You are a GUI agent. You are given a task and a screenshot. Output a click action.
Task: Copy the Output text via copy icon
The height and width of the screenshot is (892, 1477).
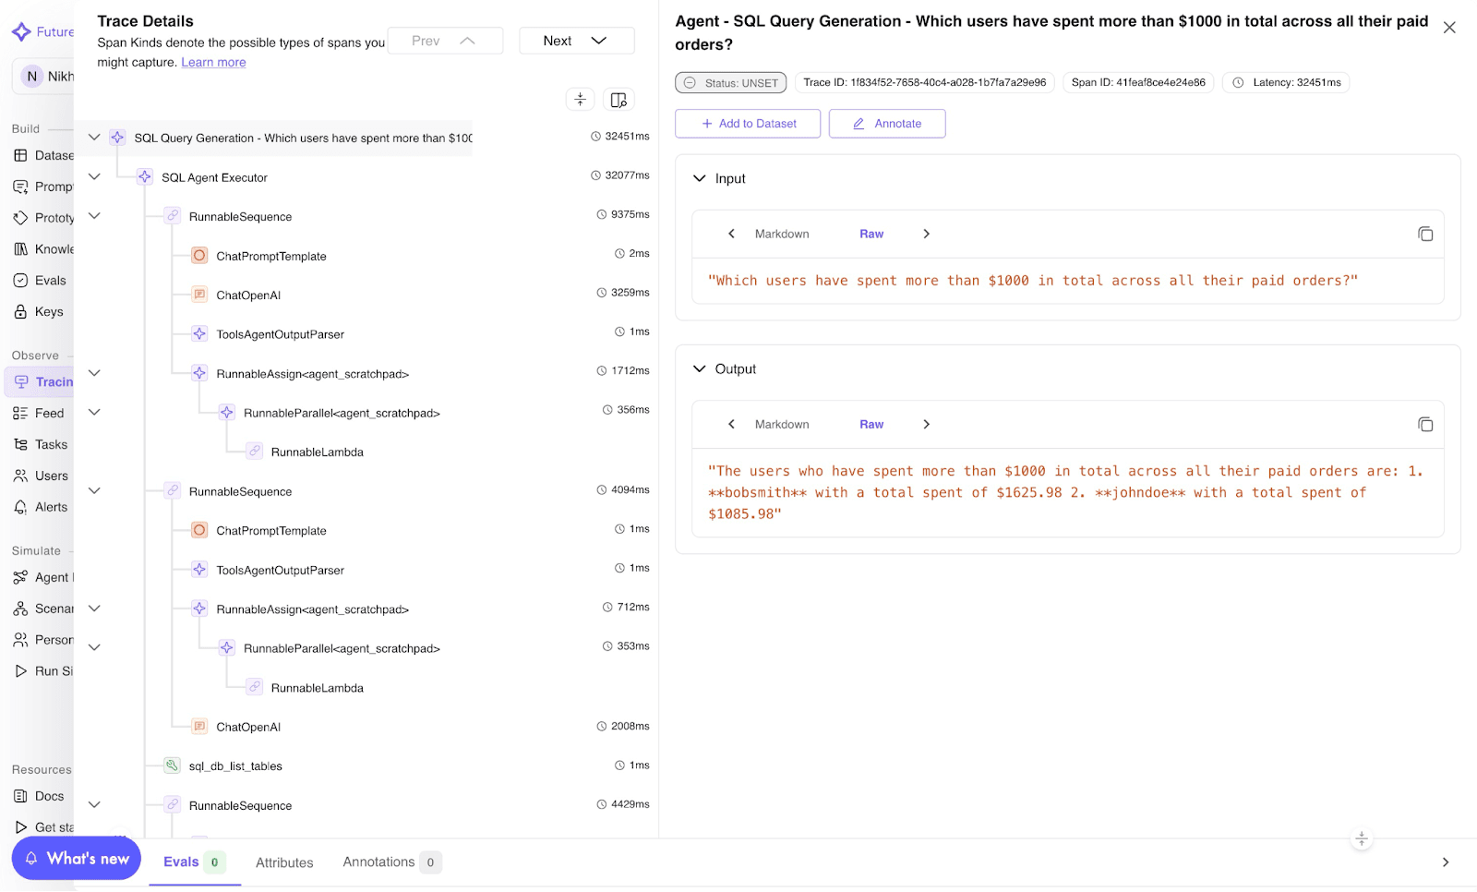click(1425, 424)
